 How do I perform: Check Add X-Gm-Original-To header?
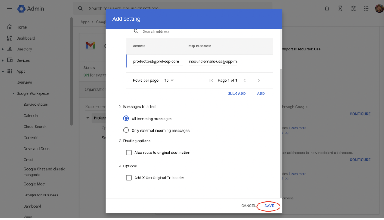[x=129, y=178]
